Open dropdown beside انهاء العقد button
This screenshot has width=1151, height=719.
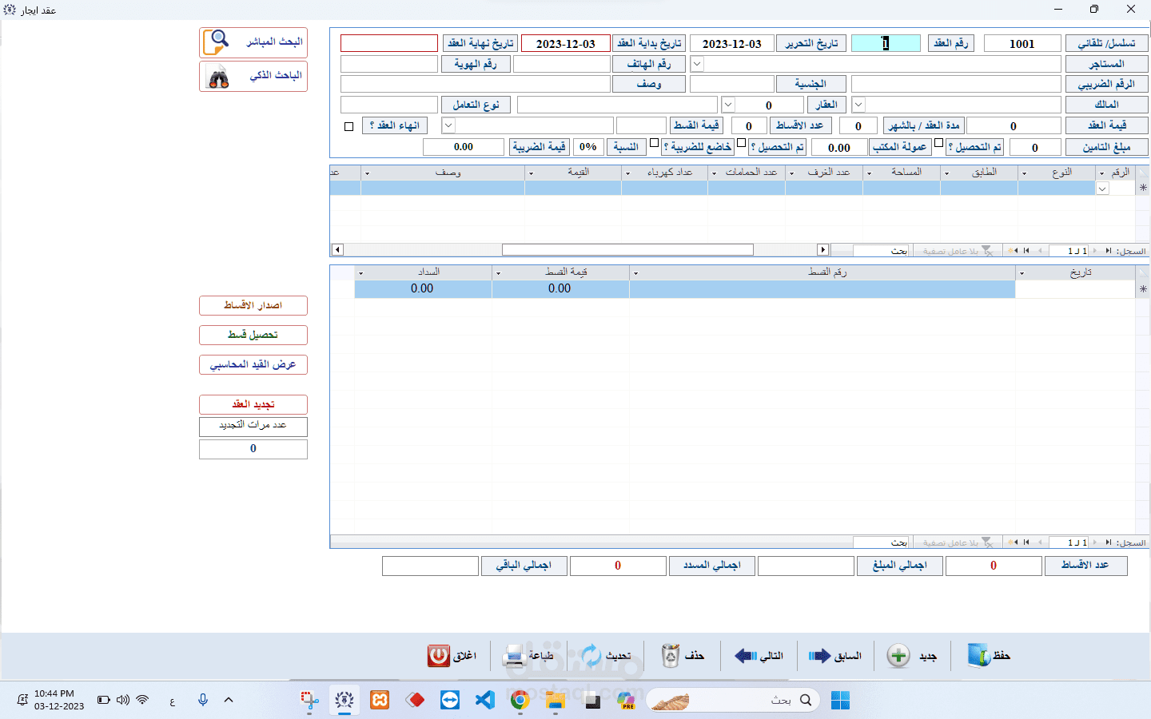(x=448, y=125)
